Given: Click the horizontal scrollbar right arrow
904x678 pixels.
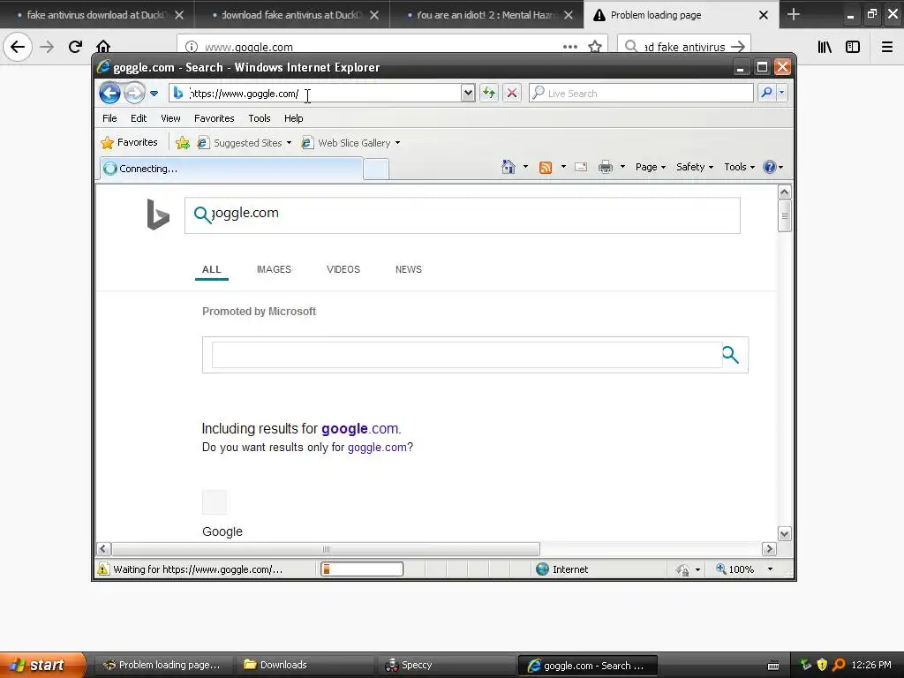Looking at the screenshot, I should [x=769, y=549].
